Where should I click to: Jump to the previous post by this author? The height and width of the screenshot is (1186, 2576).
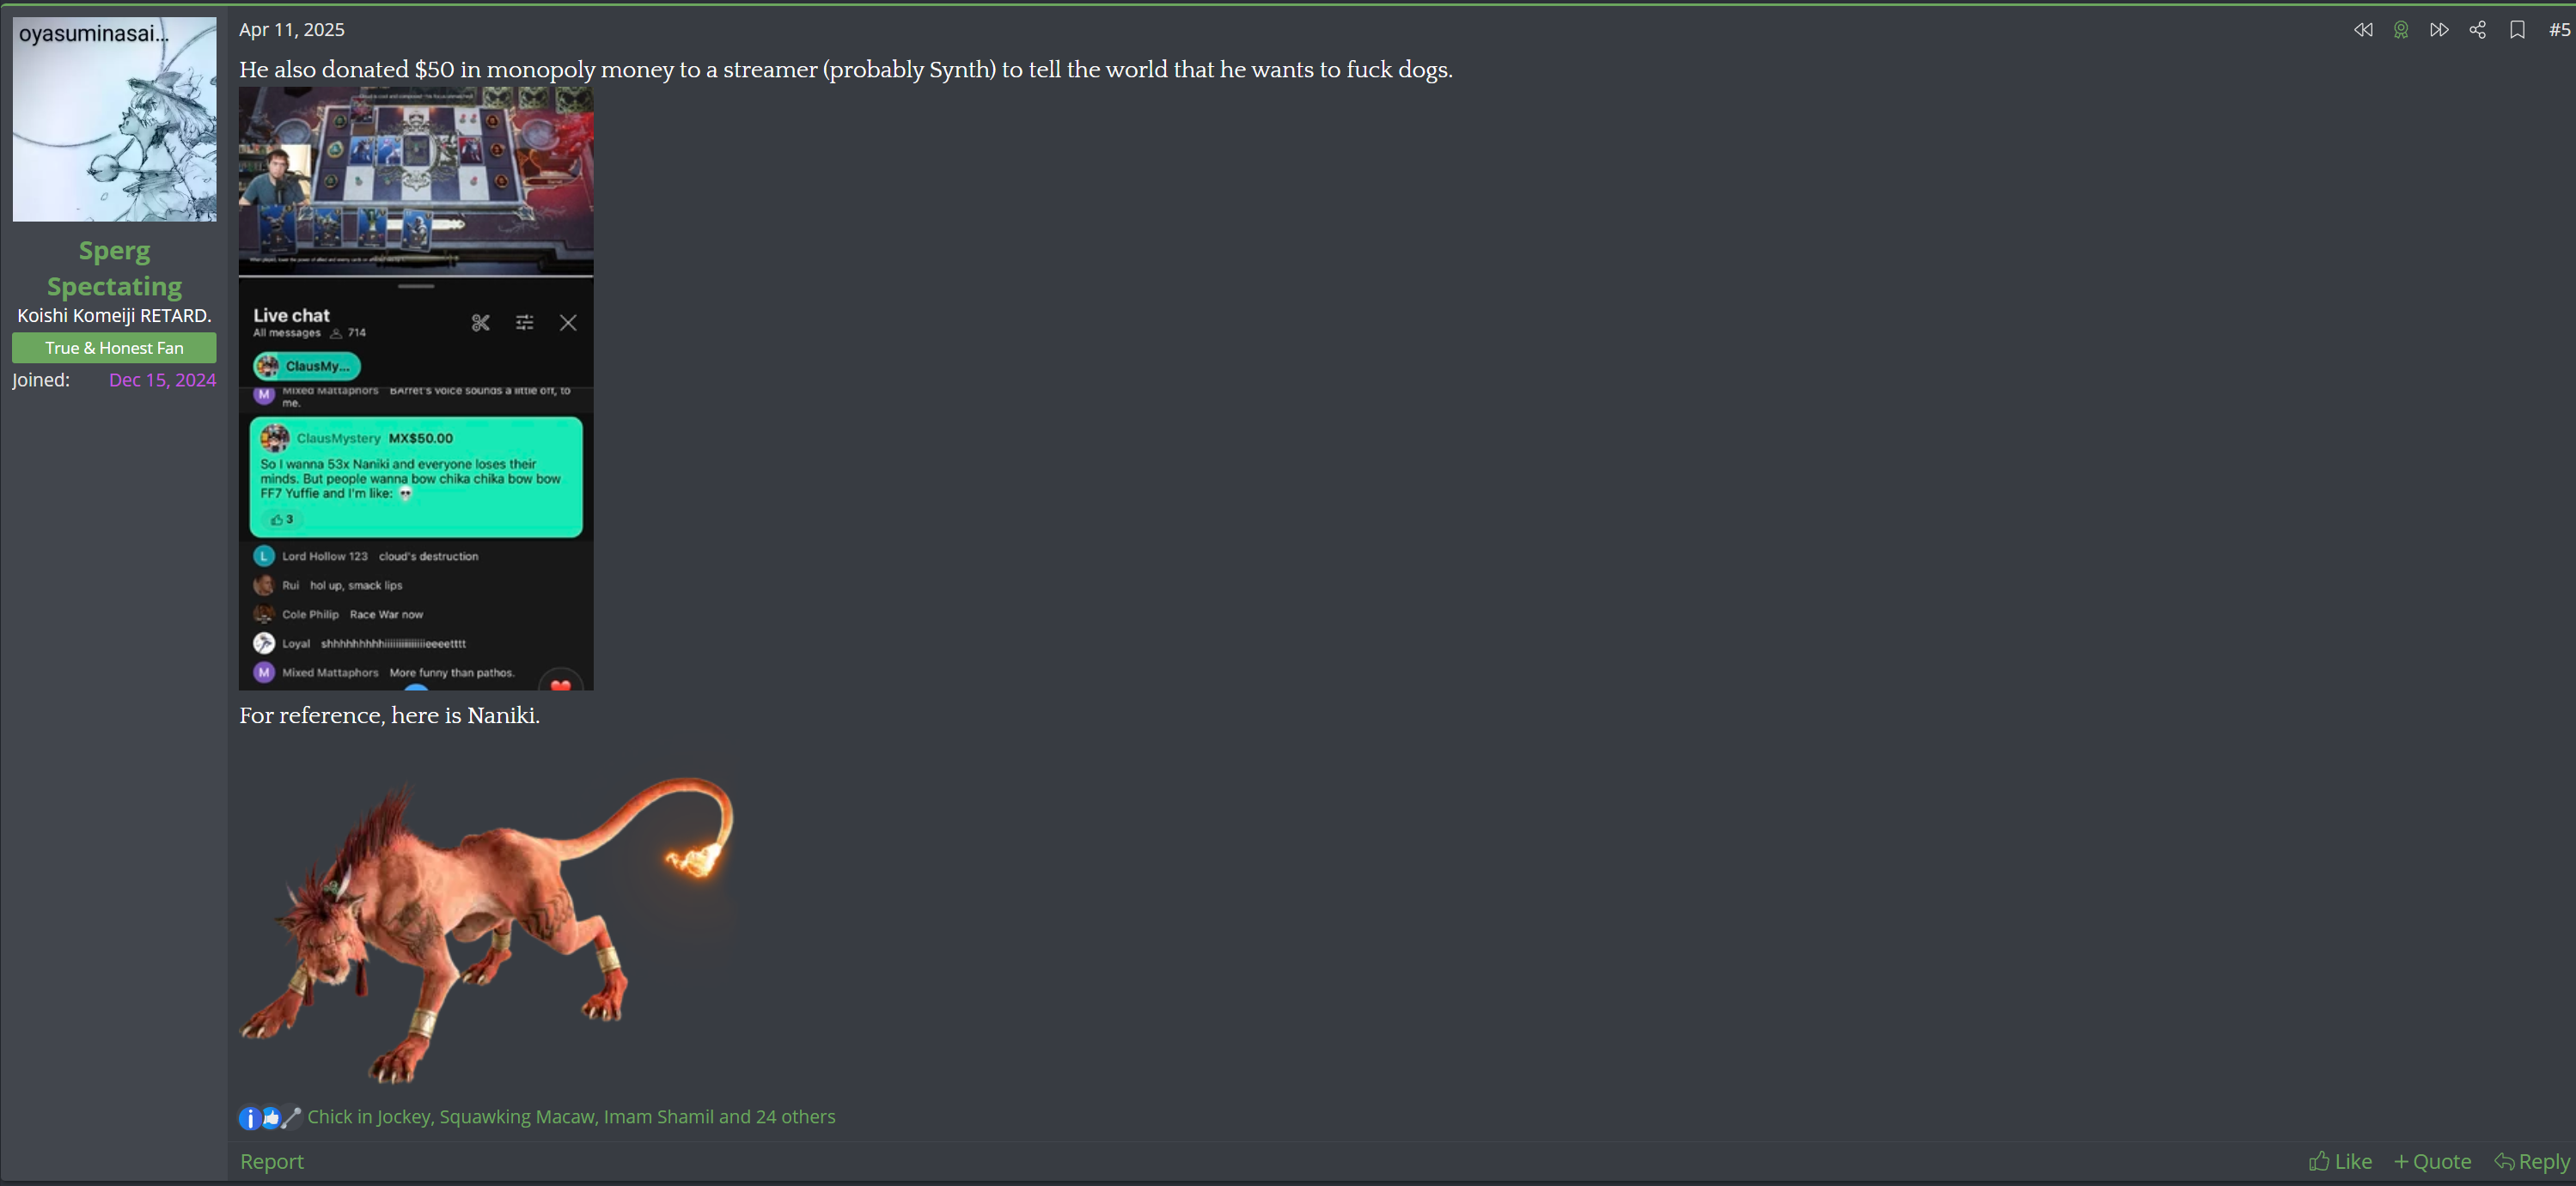(x=2363, y=30)
